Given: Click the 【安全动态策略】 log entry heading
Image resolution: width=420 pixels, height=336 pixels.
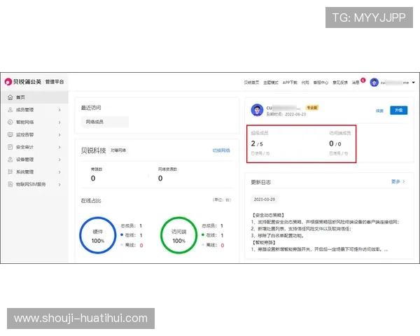Looking at the screenshot, I should pyautogui.click(x=268, y=215).
